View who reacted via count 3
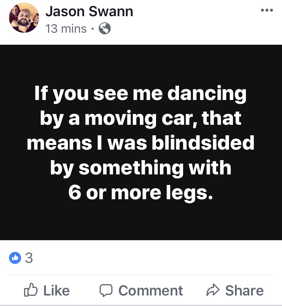Image resolution: width=282 pixels, height=306 pixels. tap(29, 258)
